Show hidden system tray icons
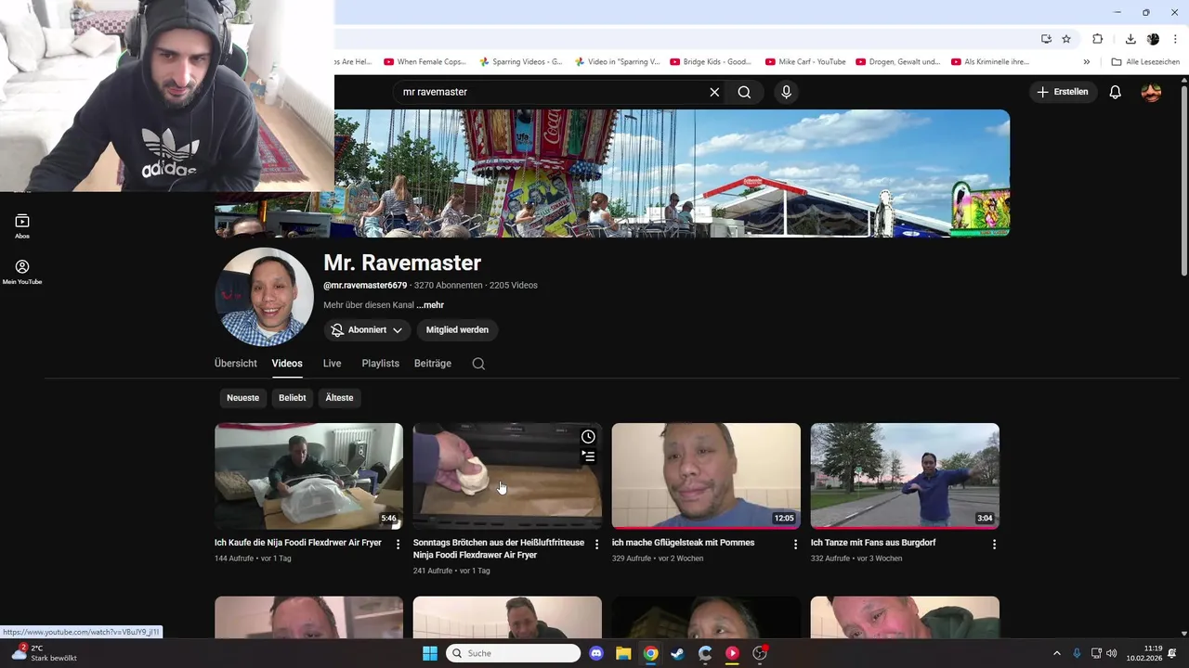 pyautogui.click(x=1056, y=653)
